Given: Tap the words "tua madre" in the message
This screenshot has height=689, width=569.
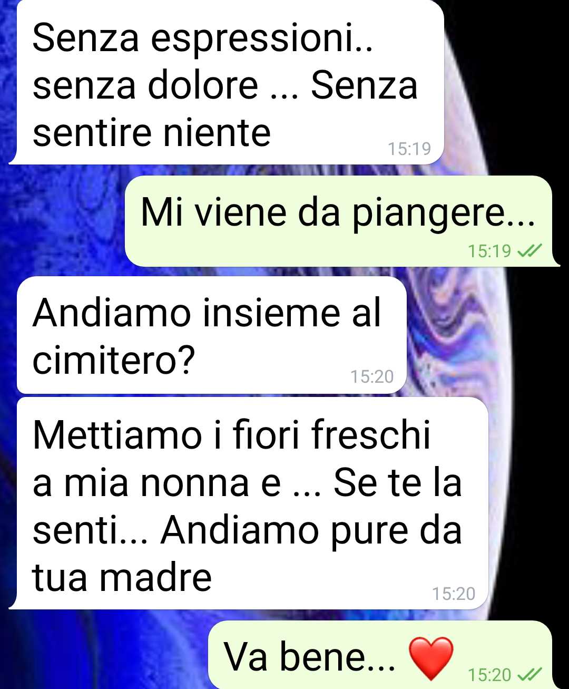Looking at the screenshot, I should point(122,577).
